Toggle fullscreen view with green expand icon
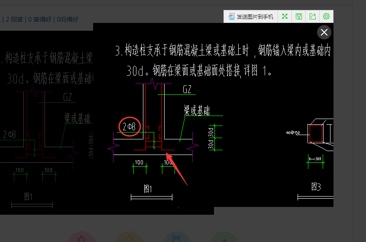The height and width of the screenshot is (242, 366). point(285,16)
